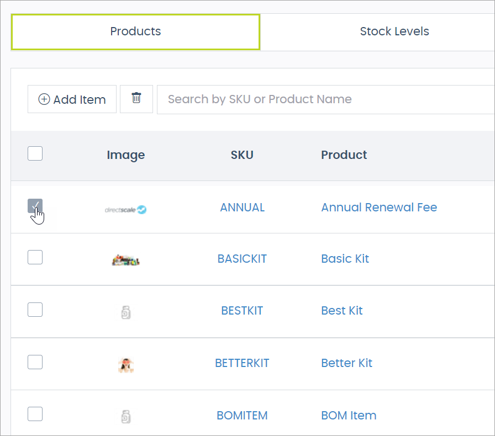
Task: Open the ANNUAL SKU link
Action: pyautogui.click(x=242, y=208)
